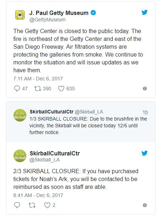Reply to the Getty Center closure tweet
This screenshot has width=163, height=218.
tap(17, 89)
